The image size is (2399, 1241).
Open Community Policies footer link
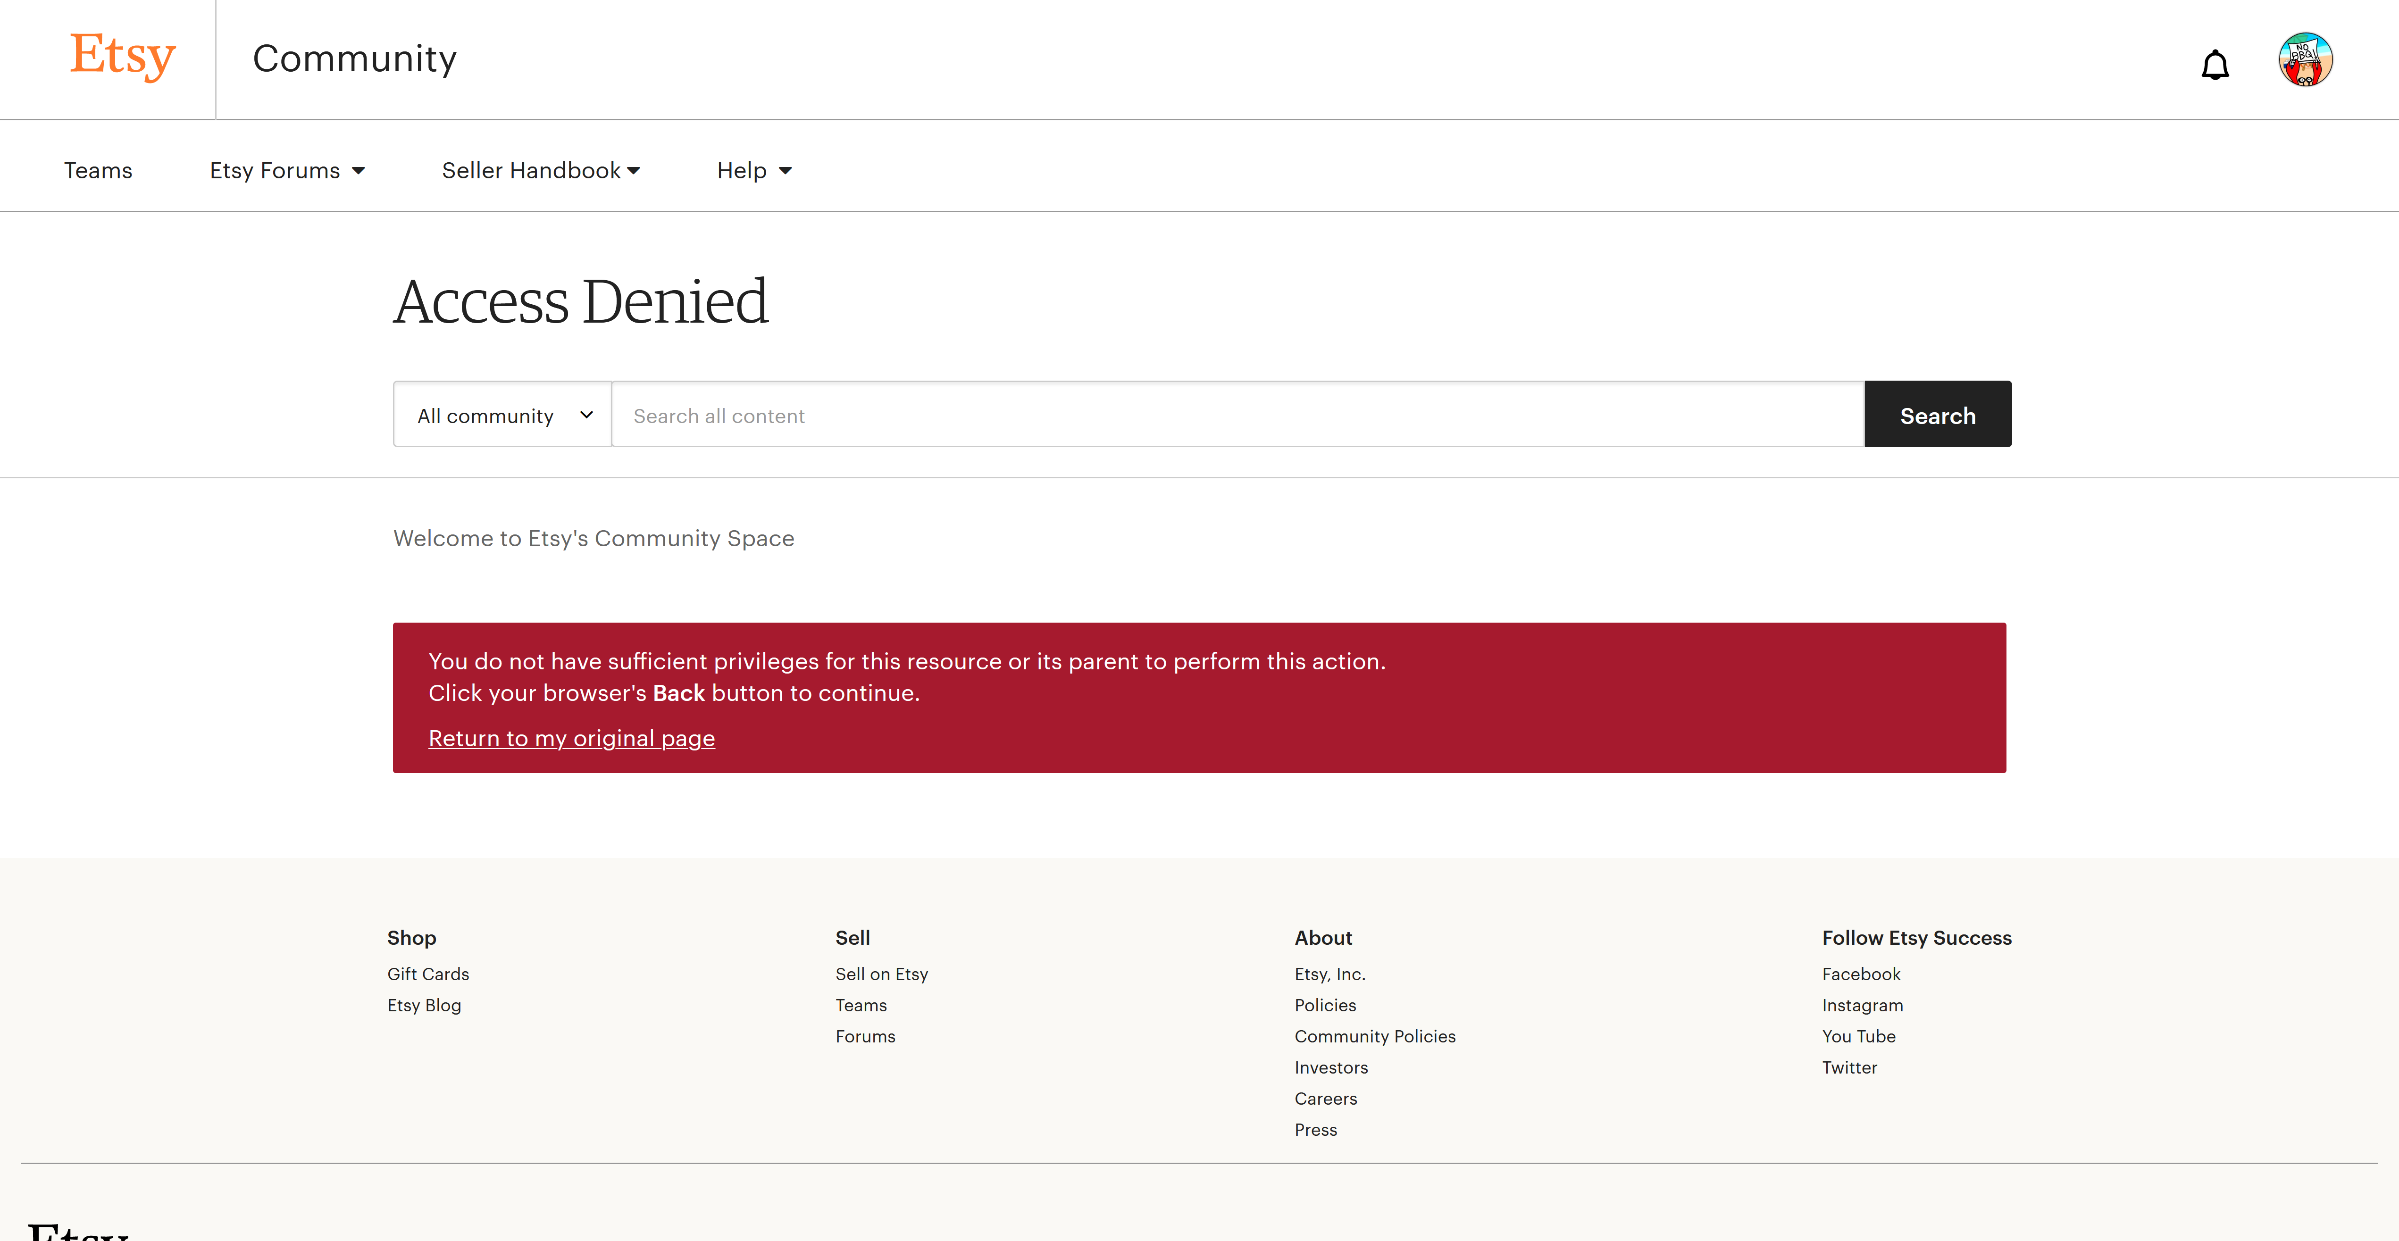(x=1375, y=1036)
